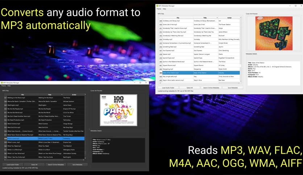Sort by the Title column in the light window
The width and height of the screenshot is (303, 175).
click(x=206, y=18)
